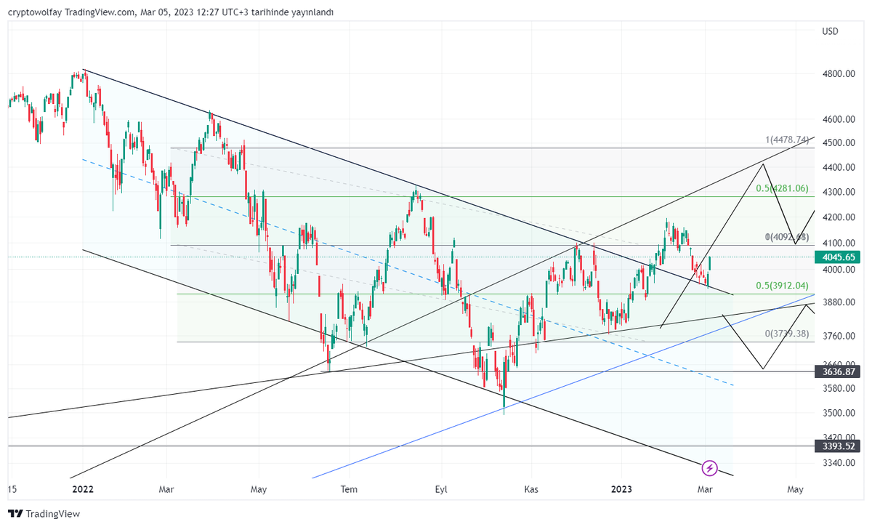Click the Kas month label on the time axis
This screenshot has width=872, height=527.
530,489
